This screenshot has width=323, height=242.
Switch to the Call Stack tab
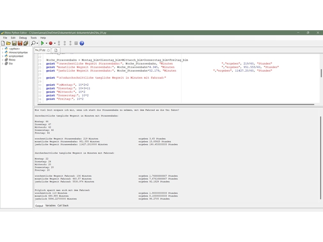63,206
